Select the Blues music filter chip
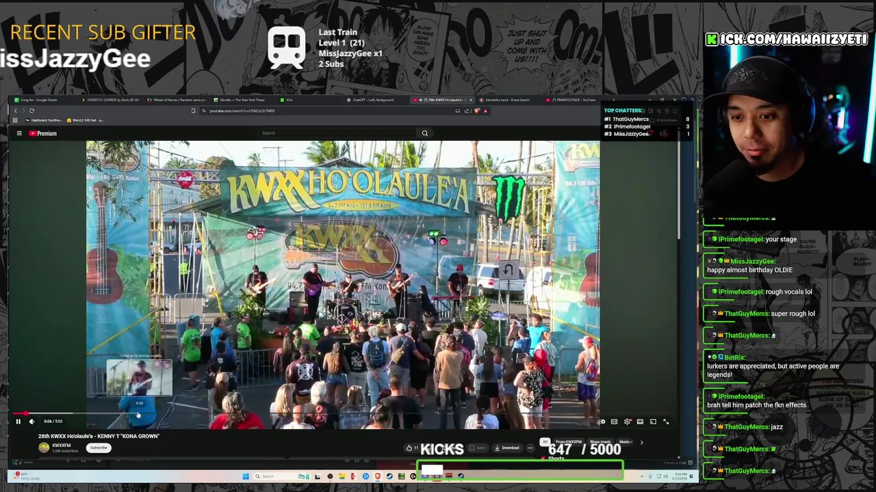This screenshot has width=876, height=492. pos(600,442)
